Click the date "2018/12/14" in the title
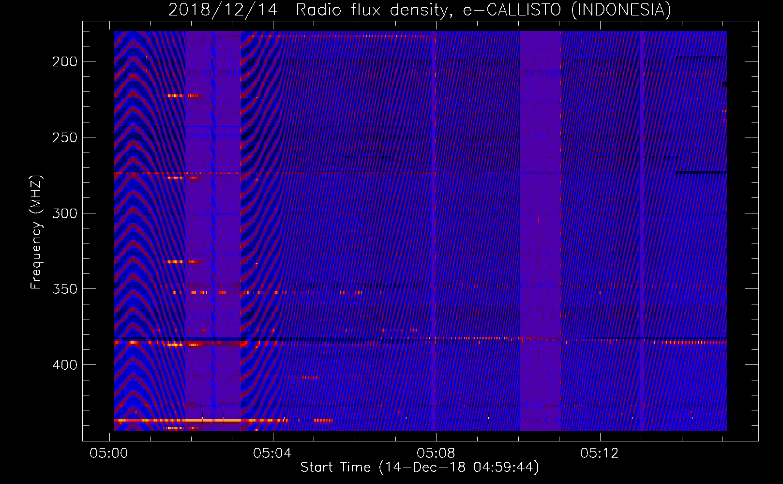783x484 pixels. 223,10
